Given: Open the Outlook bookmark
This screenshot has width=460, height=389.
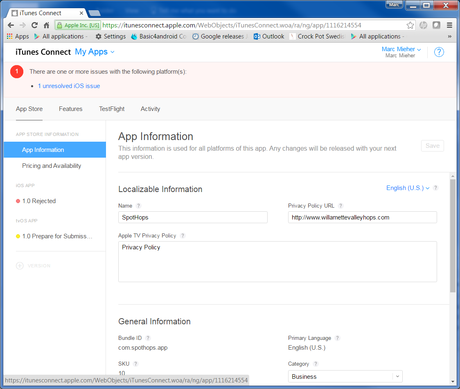Looking at the screenshot, I should pos(269,36).
